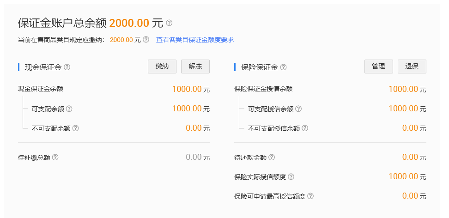This screenshot has height=218, width=449.
Task: Show help for 待补缴总额
Action: [x=55, y=157]
